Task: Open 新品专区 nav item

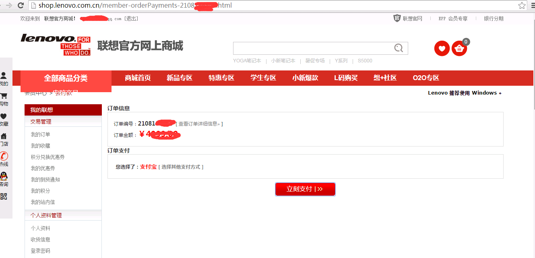Action: point(180,78)
